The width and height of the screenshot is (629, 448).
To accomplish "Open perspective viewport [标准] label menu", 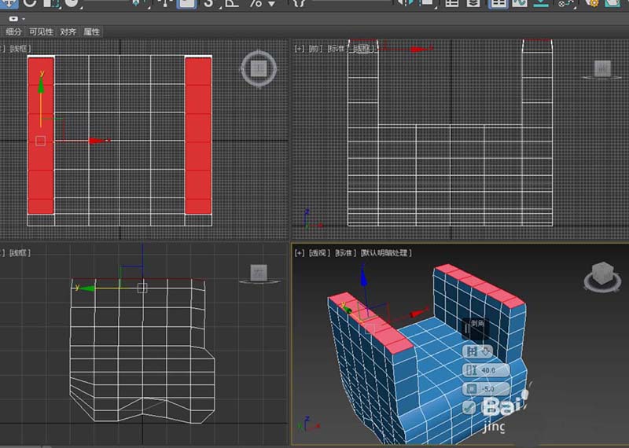I will (x=346, y=252).
